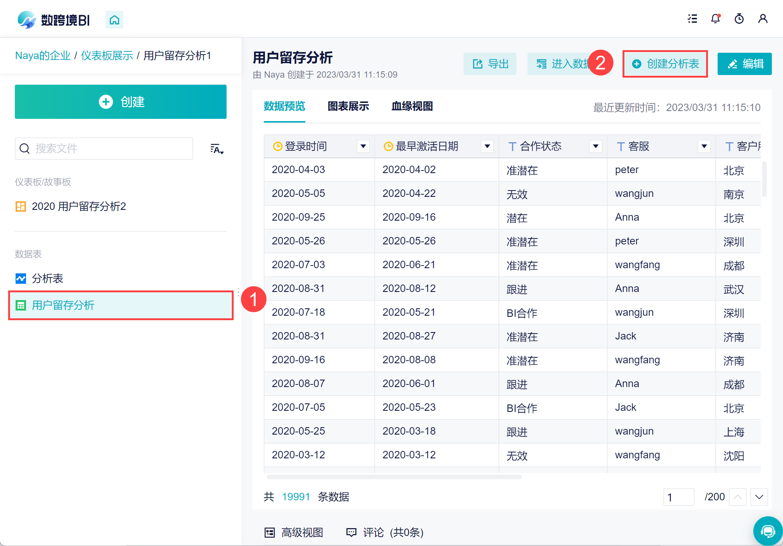Image resolution: width=783 pixels, height=546 pixels.
Task: Open the task list icon
Action: 692,19
